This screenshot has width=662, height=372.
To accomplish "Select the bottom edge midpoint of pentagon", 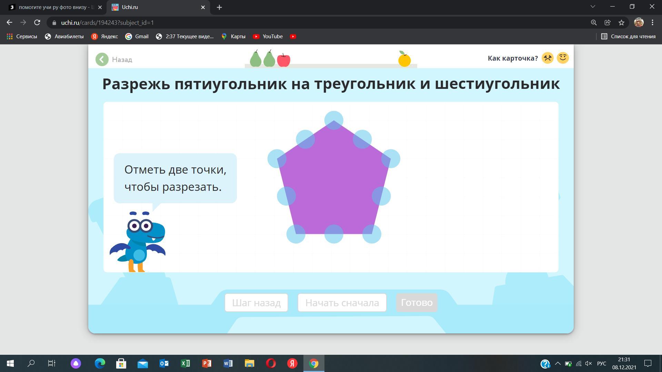I will coord(334,234).
